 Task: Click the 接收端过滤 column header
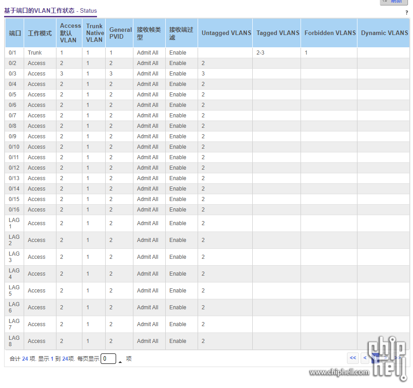182,33
